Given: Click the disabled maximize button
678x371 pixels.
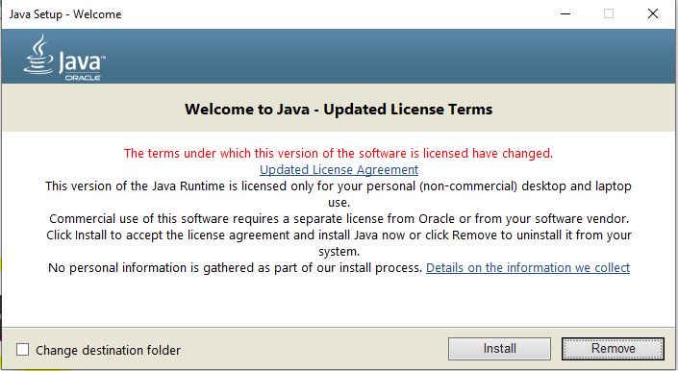Looking at the screenshot, I should [609, 13].
